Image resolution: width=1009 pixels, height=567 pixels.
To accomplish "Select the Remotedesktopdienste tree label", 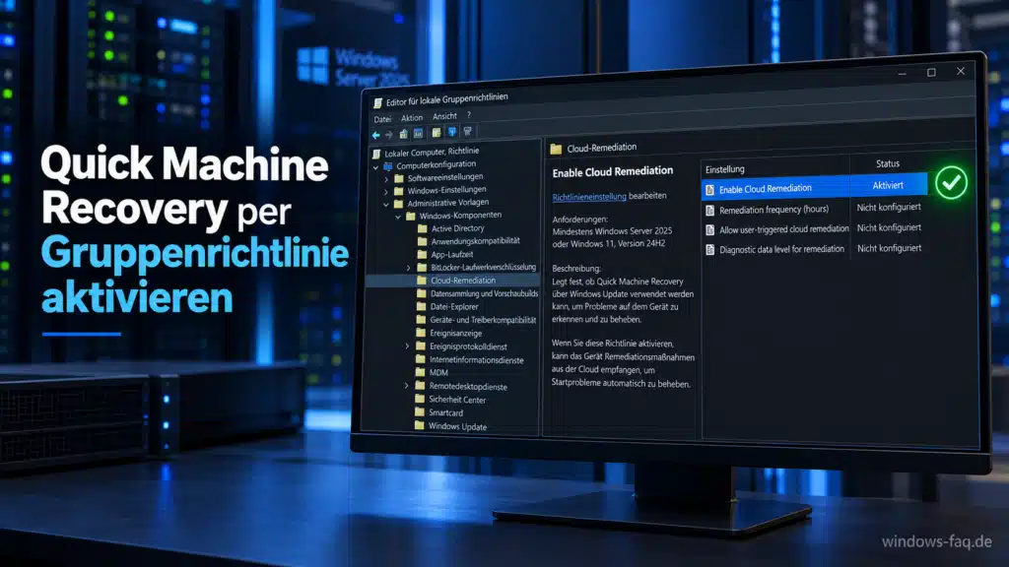I will coord(468,386).
